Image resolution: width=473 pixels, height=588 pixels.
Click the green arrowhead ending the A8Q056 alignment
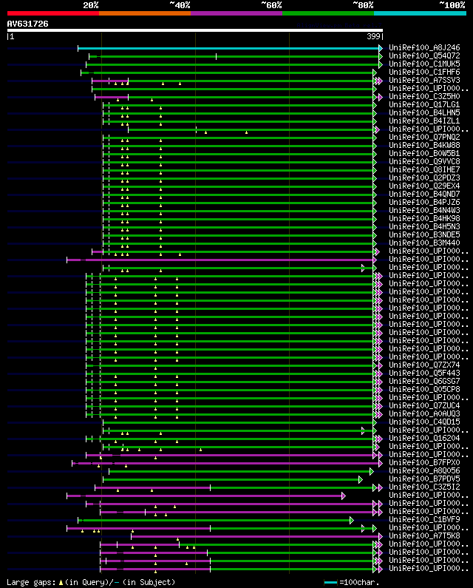click(372, 471)
